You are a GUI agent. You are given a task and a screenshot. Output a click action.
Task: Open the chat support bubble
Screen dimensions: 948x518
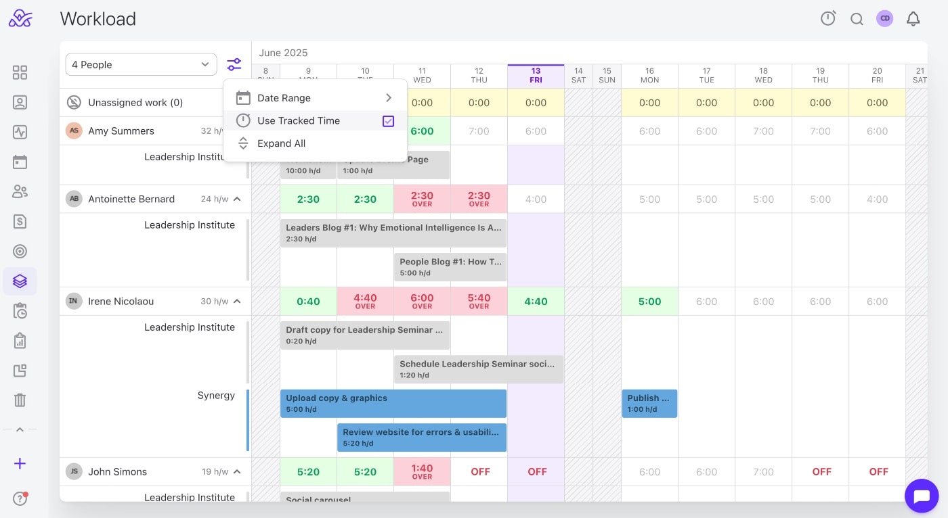(922, 497)
